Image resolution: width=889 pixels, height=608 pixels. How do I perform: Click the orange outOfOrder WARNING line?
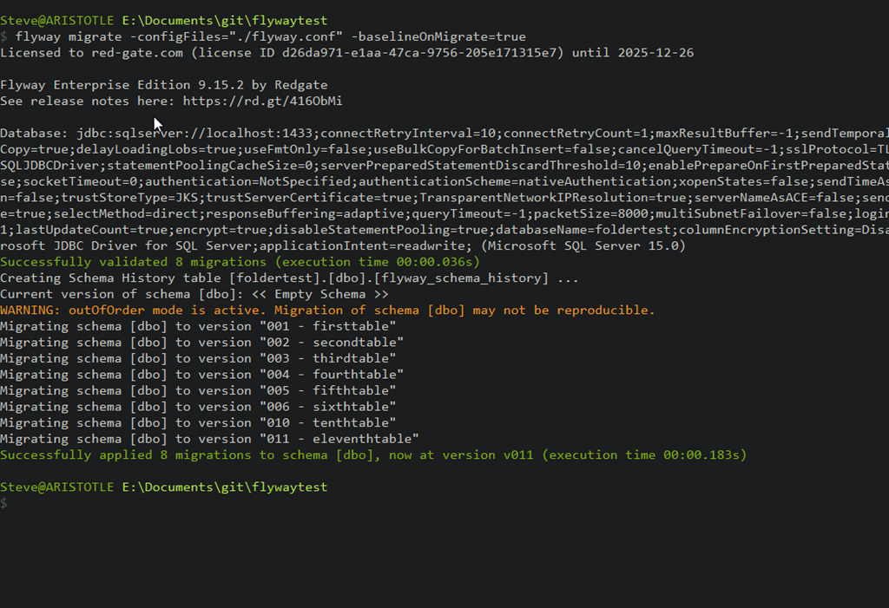(327, 310)
